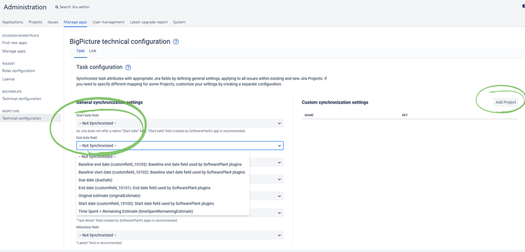Screen dimensions: 525x252
Task: Switch to the Task tab
Action: click(x=80, y=51)
